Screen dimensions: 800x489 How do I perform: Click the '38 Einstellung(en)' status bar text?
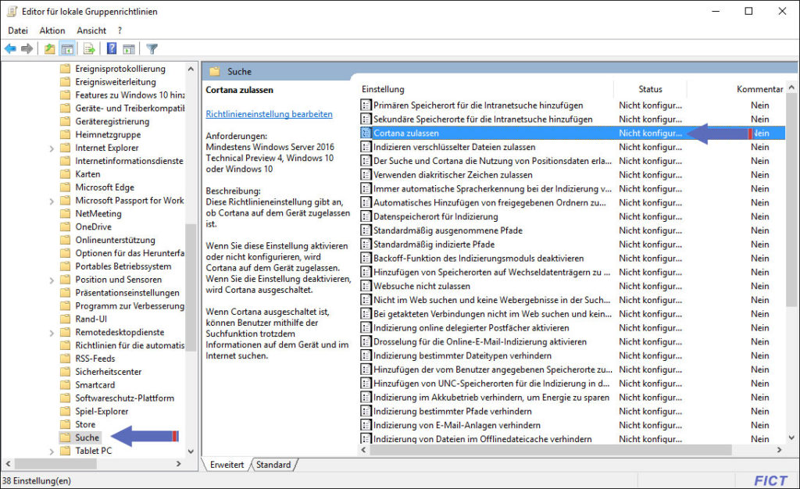[36, 481]
